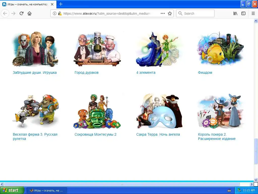Reload the current page
This screenshot has height=194, width=258.
[21, 13]
